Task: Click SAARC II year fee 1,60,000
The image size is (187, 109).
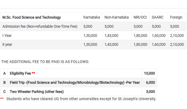Action: pyautogui.click(x=159, y=45)
